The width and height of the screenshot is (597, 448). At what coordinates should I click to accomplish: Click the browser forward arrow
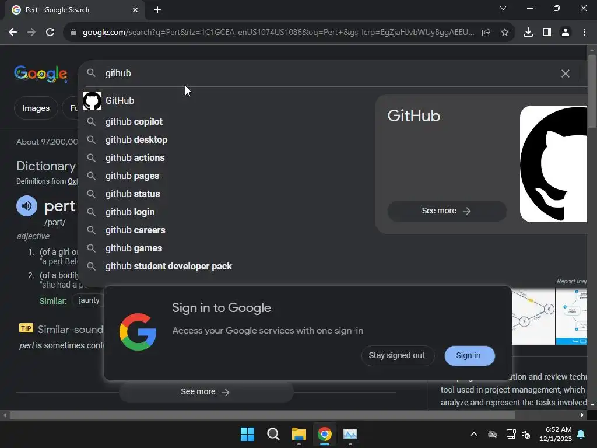tap(31, 33)
